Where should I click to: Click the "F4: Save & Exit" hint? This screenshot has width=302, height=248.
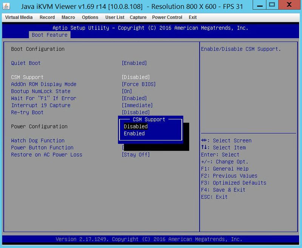223,190
